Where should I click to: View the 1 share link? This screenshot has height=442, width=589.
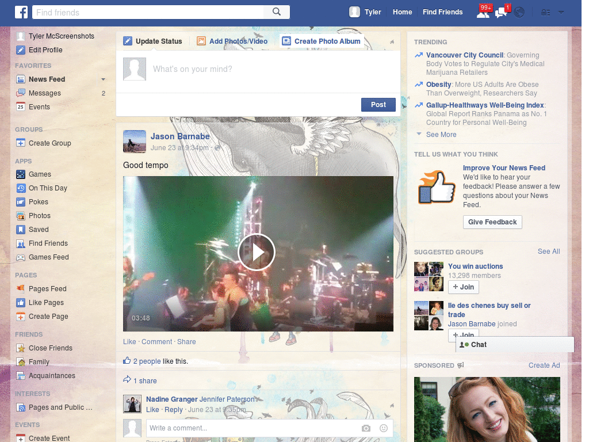coord(145,381)
